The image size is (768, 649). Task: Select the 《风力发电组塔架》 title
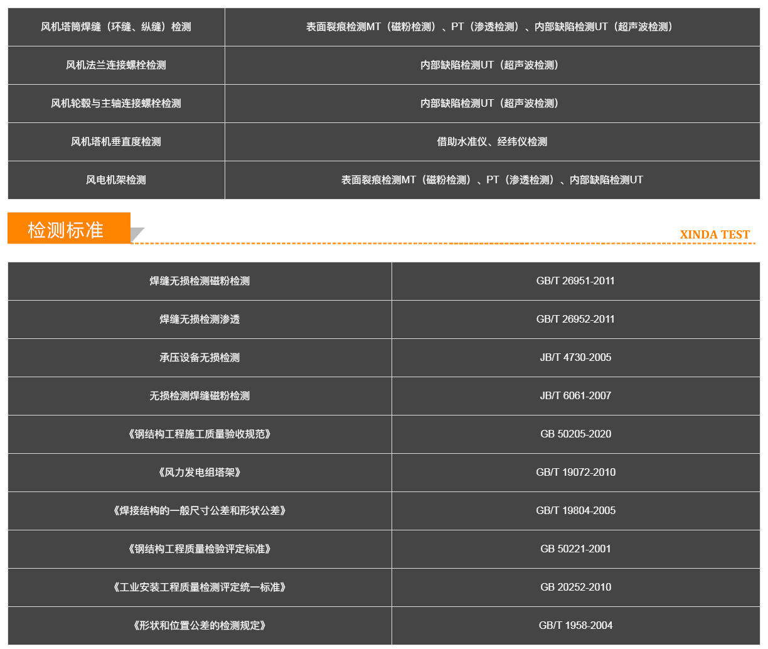(200, 473)
